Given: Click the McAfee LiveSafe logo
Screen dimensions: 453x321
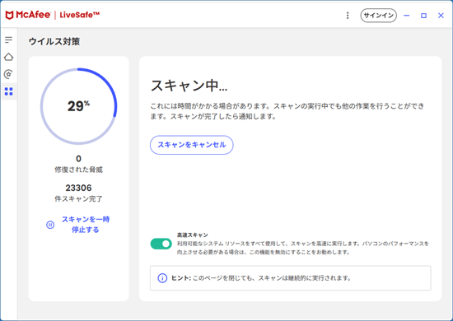Looking at the screenshot, I should (53, 15).
